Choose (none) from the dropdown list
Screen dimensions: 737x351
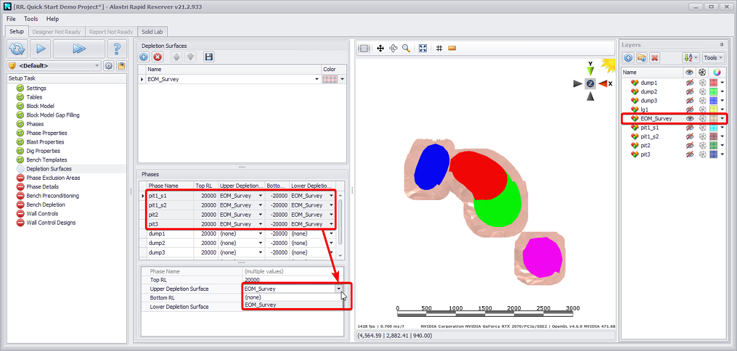pos(252,297)
